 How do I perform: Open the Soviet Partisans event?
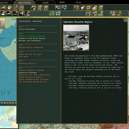tap(27, 29)
